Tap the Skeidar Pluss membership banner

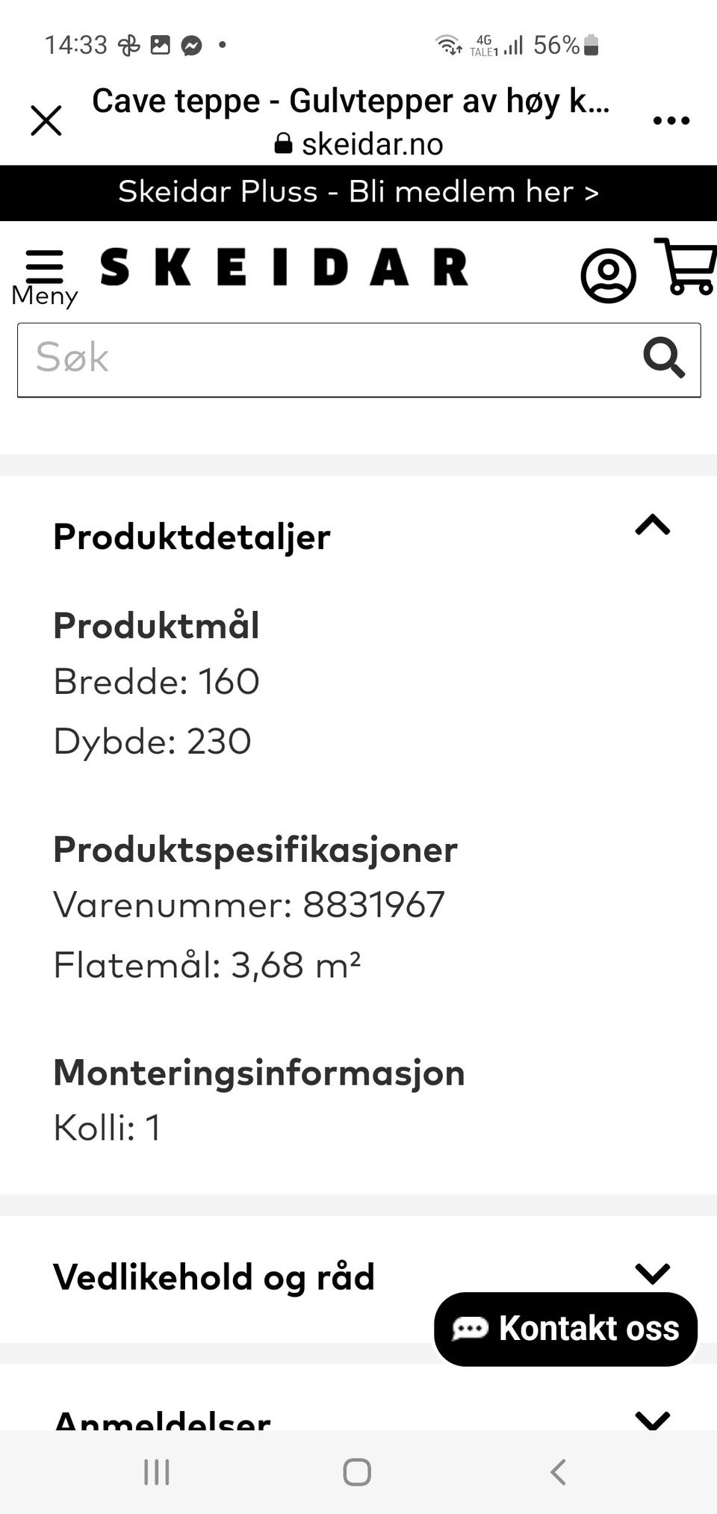pyautogui.click(x=358, y=192)
